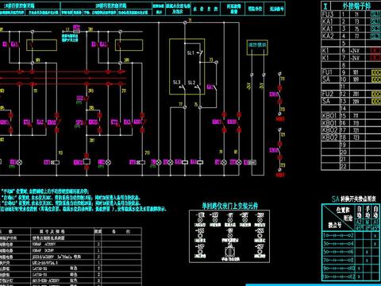Click the yellow module box at top right
Viewport: 381px width, 286px height.
click(257, 48)
